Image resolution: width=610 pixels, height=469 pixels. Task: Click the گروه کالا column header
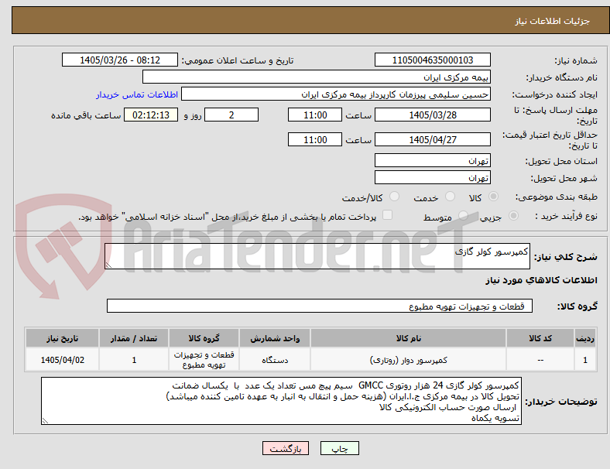[204, 338]
